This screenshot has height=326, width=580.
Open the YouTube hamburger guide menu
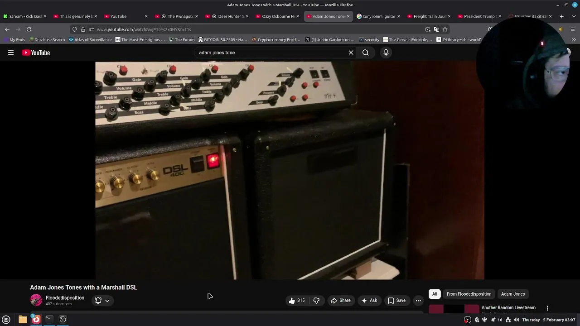[x=11, y=53]
